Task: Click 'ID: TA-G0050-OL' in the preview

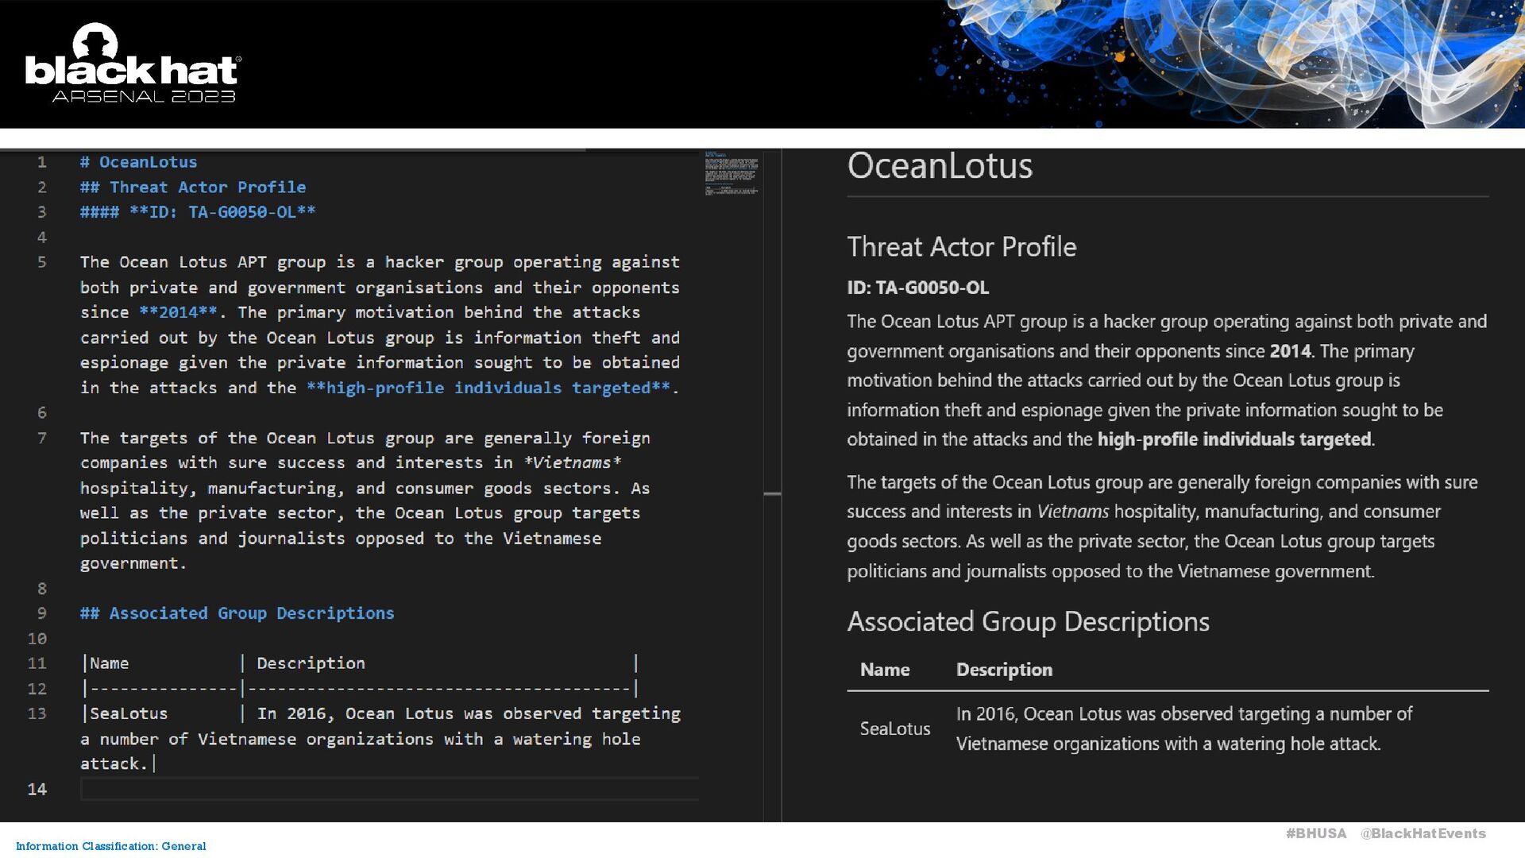Action: pyautogui.click(x=918, y=288)
